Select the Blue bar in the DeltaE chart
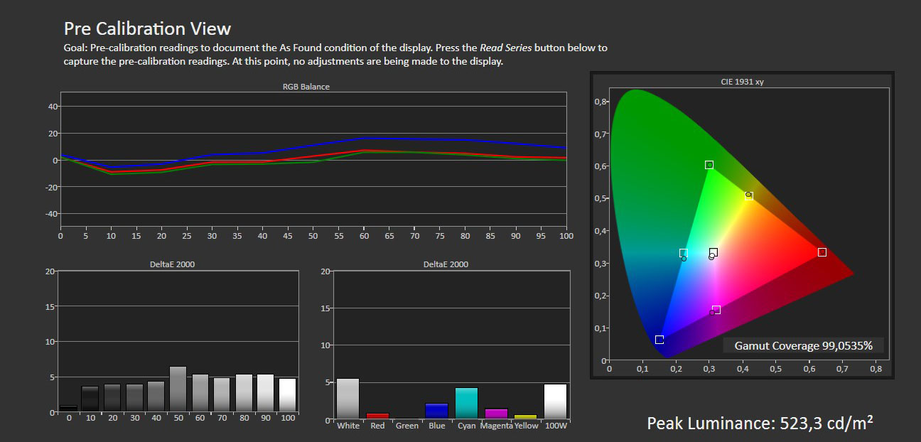This screenshot has width=921, height=442. coord(436,411)
